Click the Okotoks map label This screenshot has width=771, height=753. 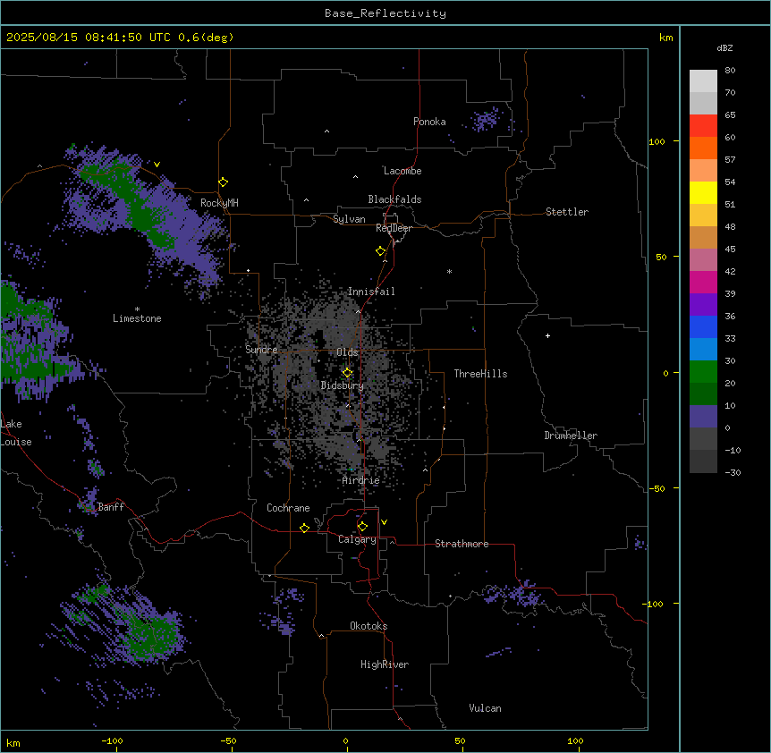tap(369, 626)
